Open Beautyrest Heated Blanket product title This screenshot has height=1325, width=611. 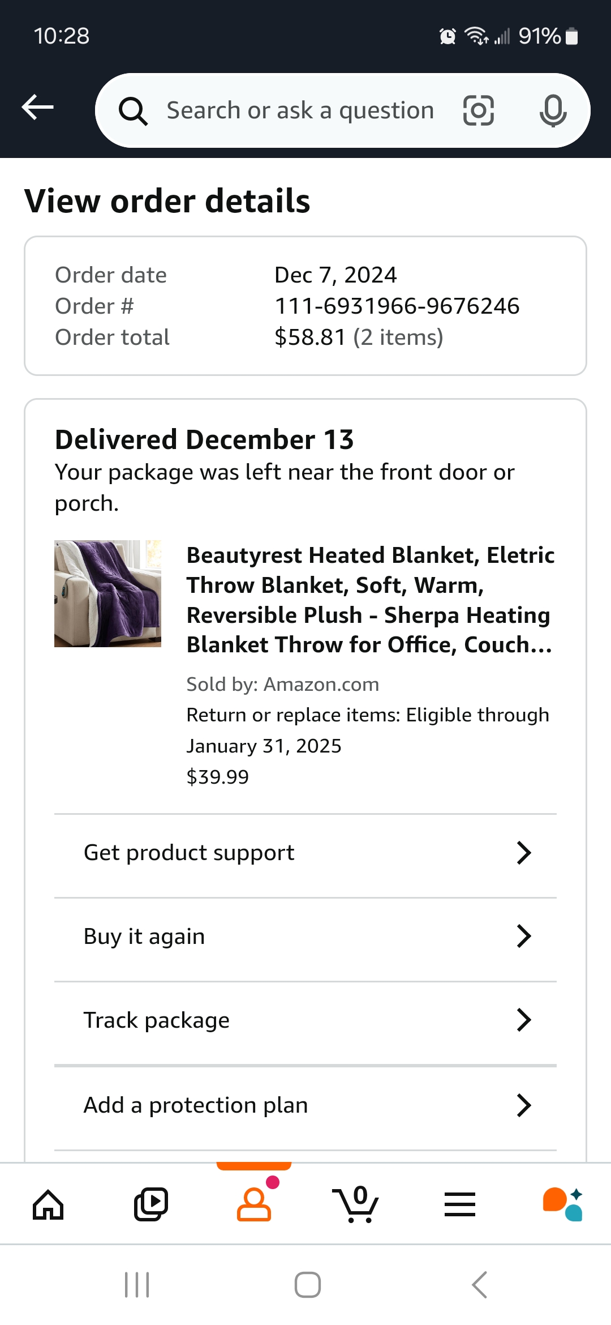tap(371, 600)
